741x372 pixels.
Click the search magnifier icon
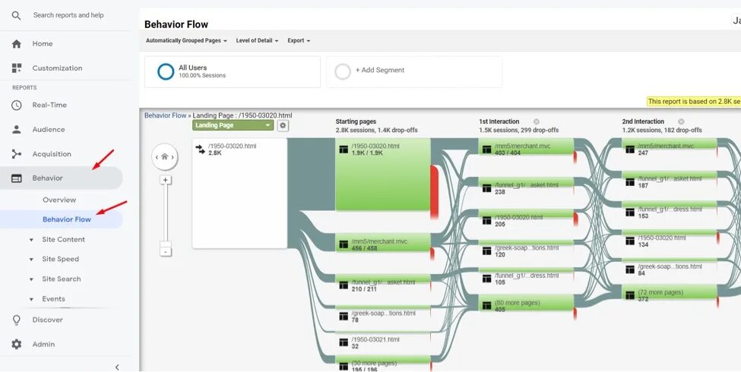pyautogui.click(x=16, y=16)
